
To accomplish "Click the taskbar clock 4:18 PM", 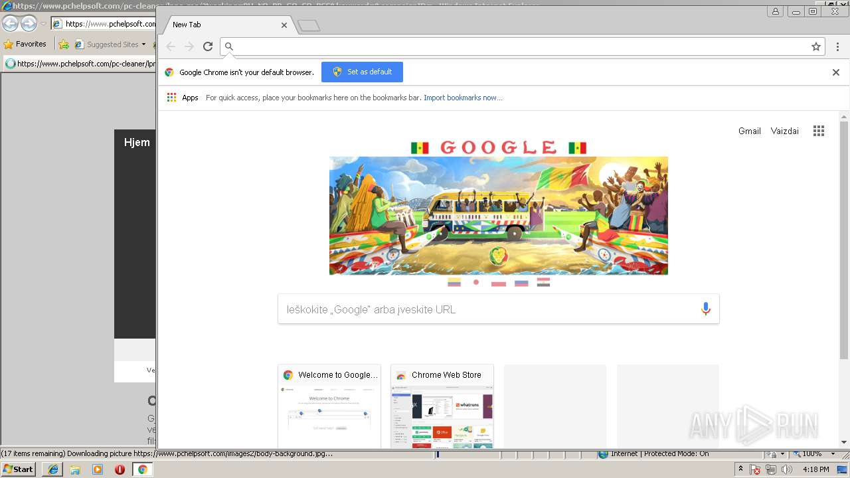I will [x=816, y=469].
